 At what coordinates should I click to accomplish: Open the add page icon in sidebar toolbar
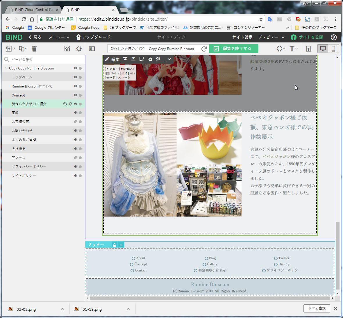[x=10, y=49]
